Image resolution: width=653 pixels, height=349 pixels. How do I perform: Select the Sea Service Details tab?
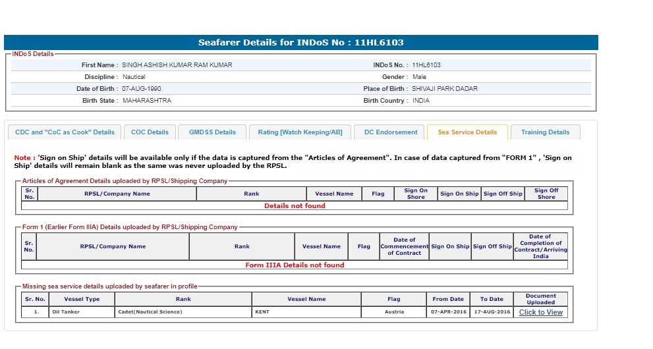467,132
